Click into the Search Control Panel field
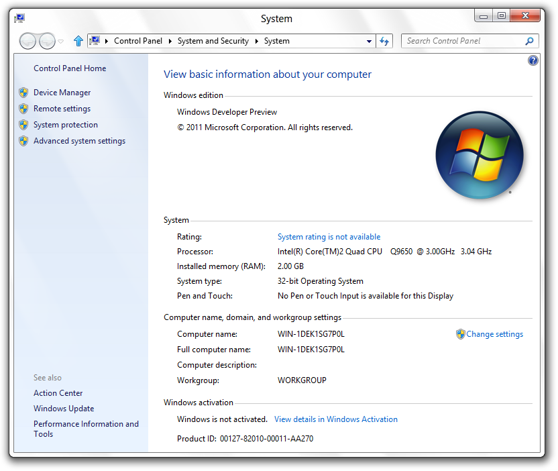The height and width of the screenshot is (471, 558). pos(463,41)
